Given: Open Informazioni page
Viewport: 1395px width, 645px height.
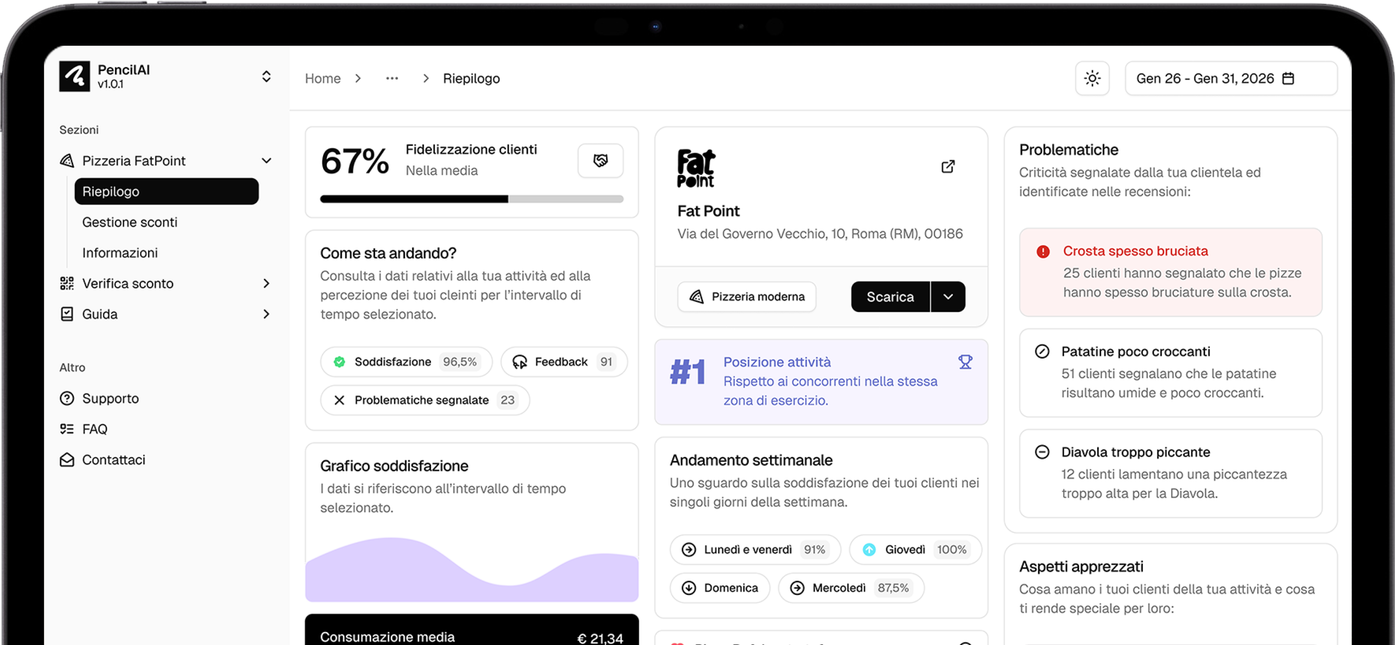Looking at the screenshot, I should (120, 253).
